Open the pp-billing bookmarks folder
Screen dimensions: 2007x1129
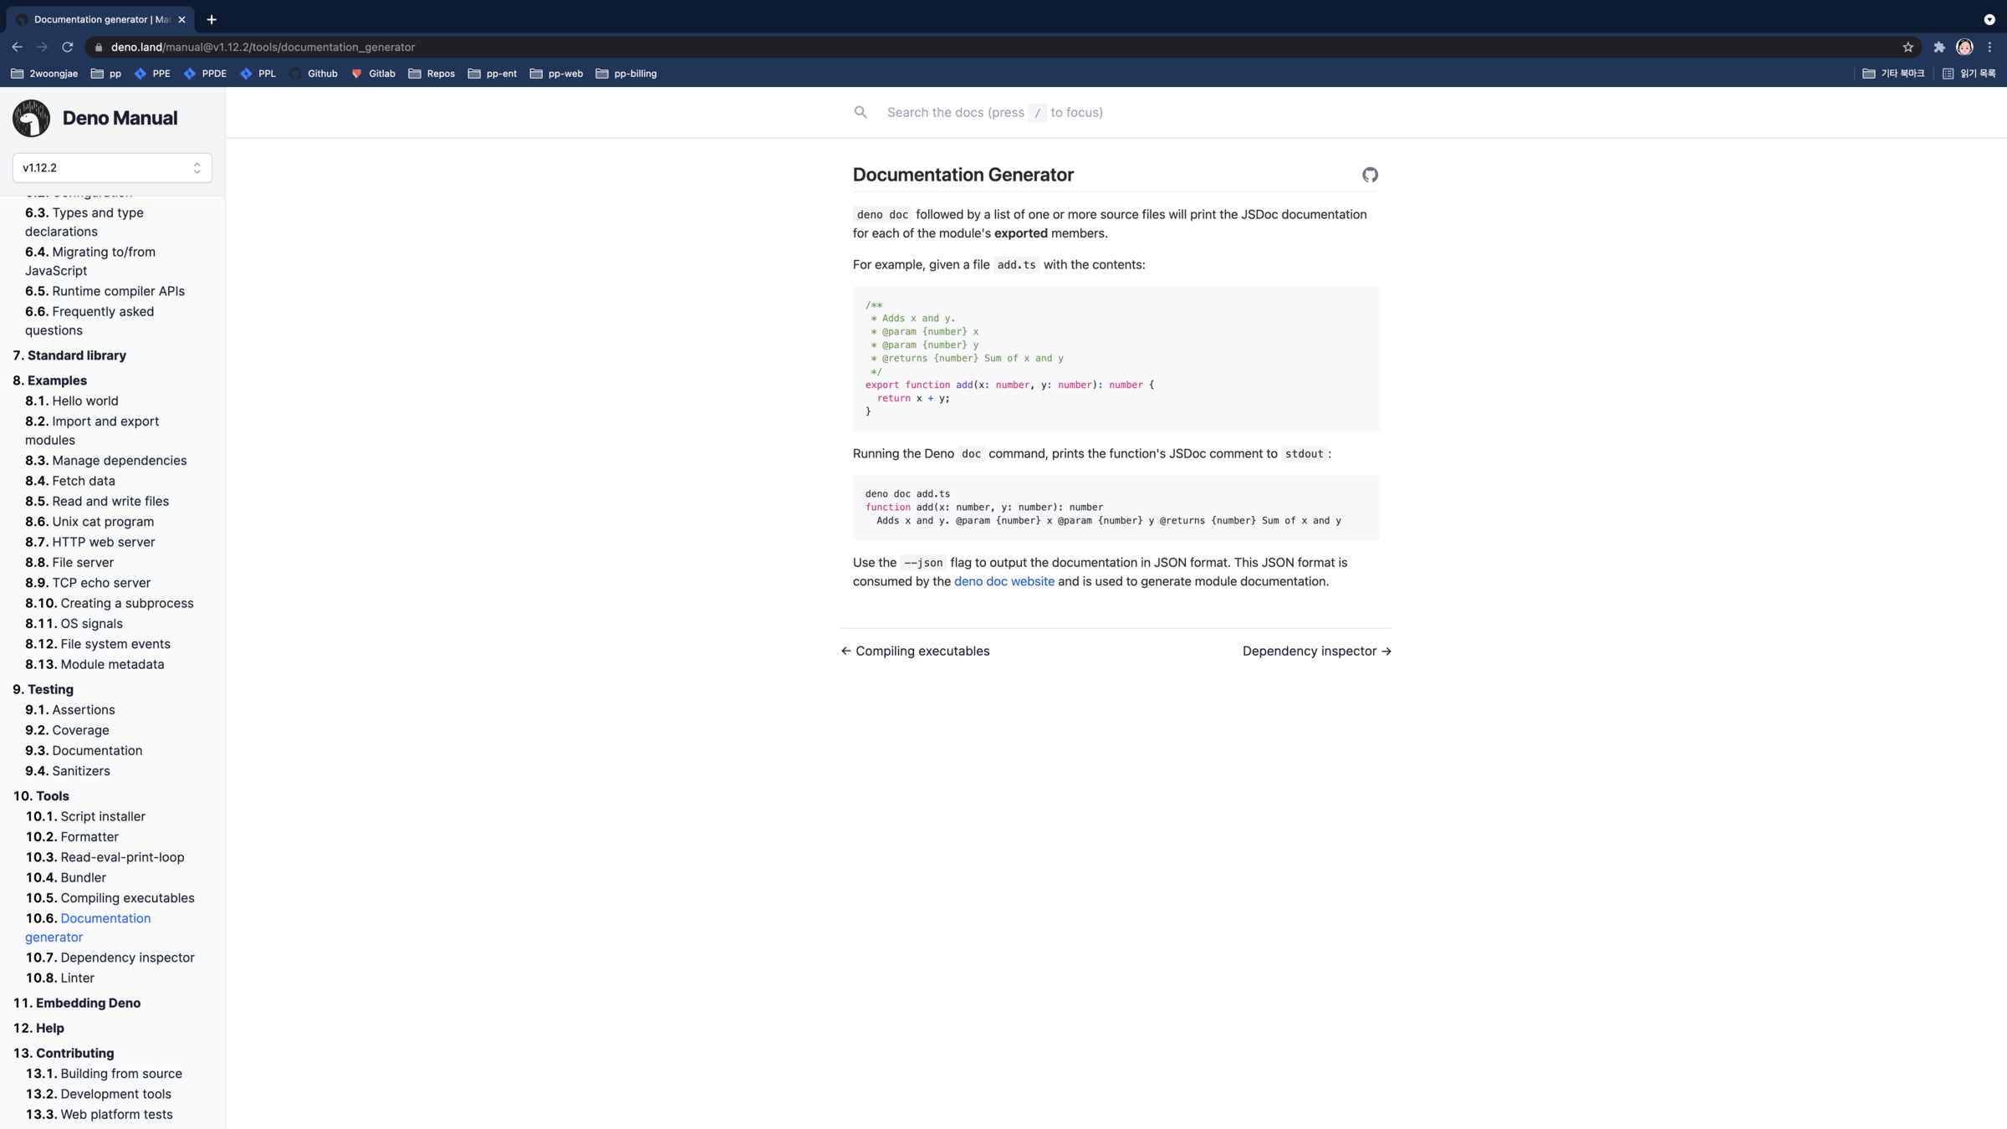point(626,74)
